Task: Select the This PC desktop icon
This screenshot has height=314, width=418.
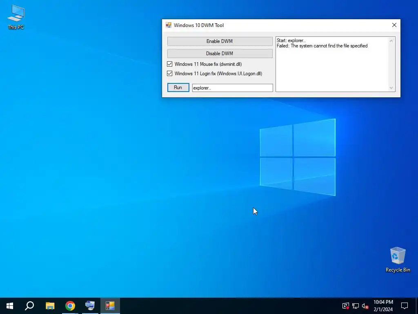Action: pos(16,17)
